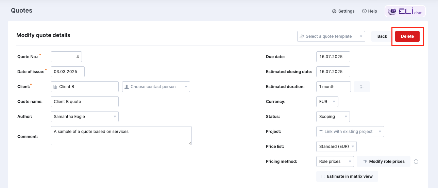Open the Price list Standard (EUR) dropdown
438x188 pixels.
336,147
